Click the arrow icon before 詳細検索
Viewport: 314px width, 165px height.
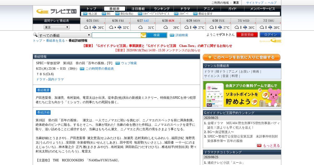(x=172, y=35)
